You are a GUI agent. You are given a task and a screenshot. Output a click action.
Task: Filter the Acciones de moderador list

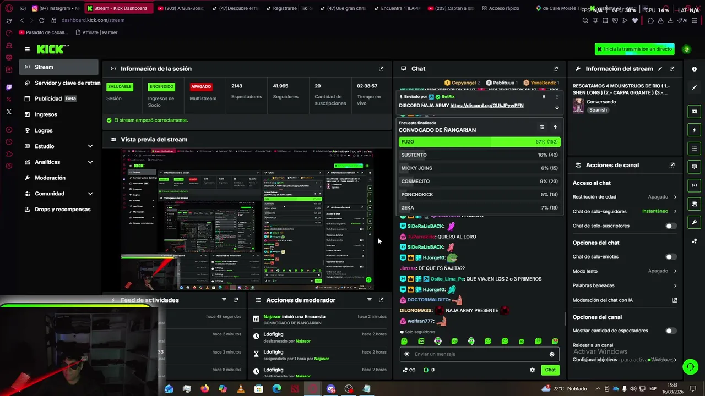coord(369,300)
